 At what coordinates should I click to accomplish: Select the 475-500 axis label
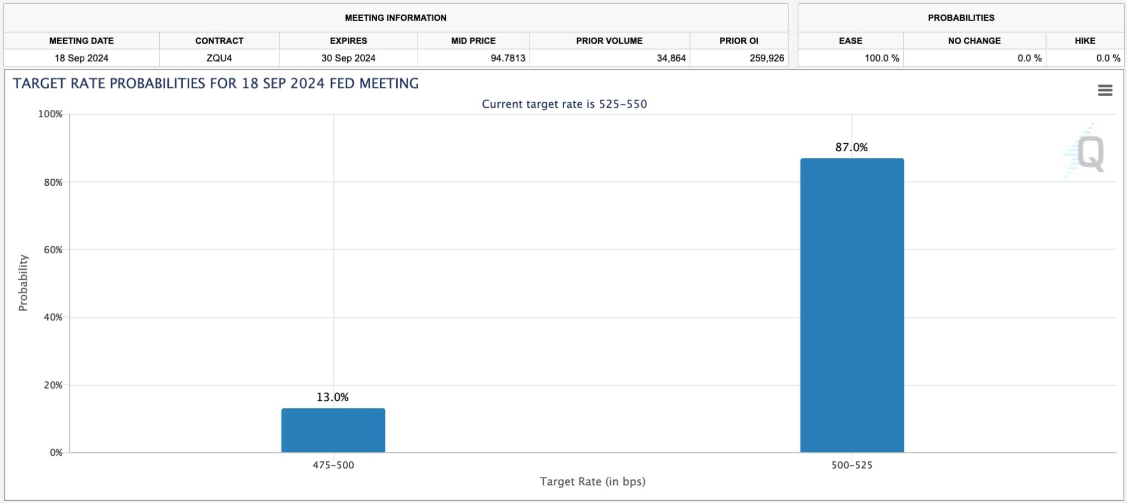coord(333,465)
